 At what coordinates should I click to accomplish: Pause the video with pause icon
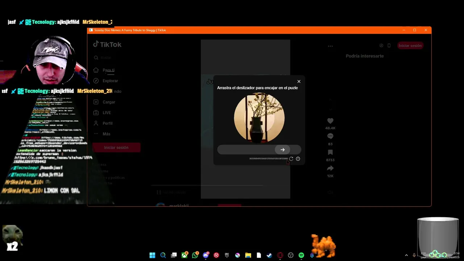[x=159, y=192]
